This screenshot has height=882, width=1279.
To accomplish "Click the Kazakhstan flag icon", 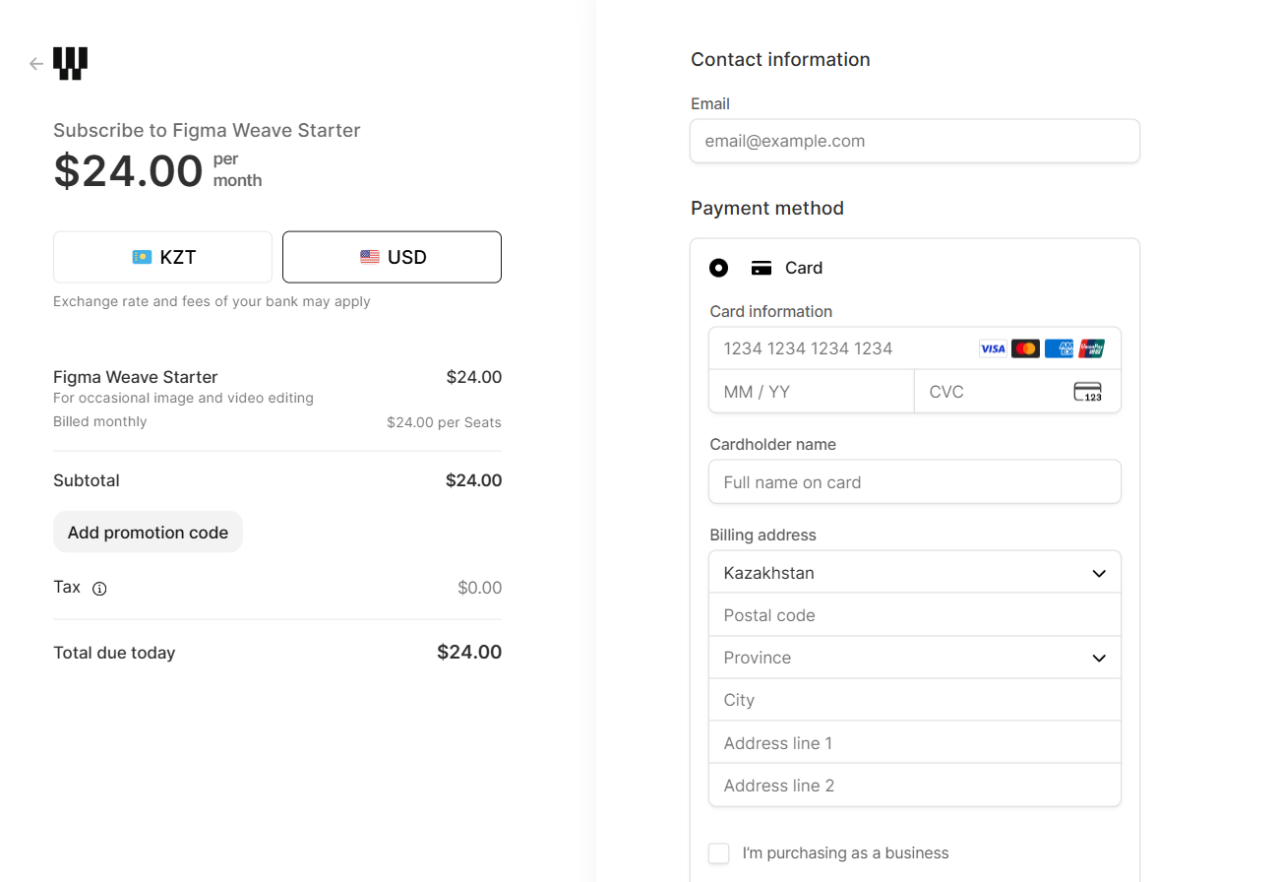I will tap(142, 257).
